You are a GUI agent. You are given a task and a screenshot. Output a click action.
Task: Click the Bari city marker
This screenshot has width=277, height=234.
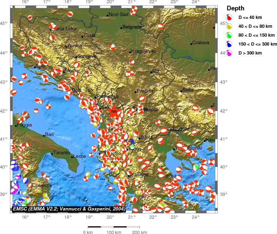pos(44,135)
